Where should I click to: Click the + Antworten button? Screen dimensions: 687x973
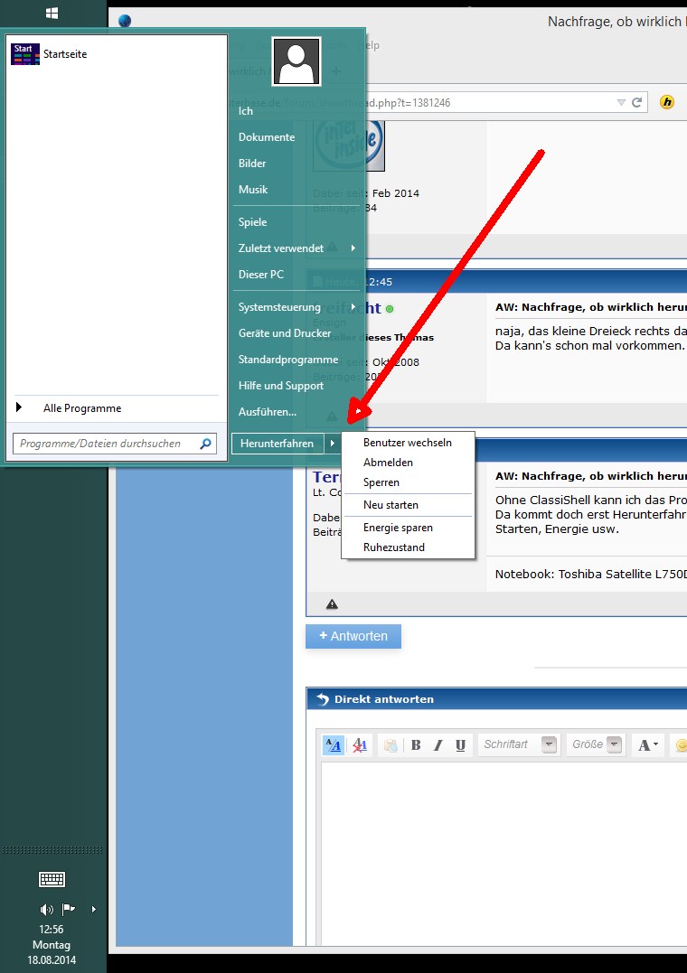[x=353, y=636]
